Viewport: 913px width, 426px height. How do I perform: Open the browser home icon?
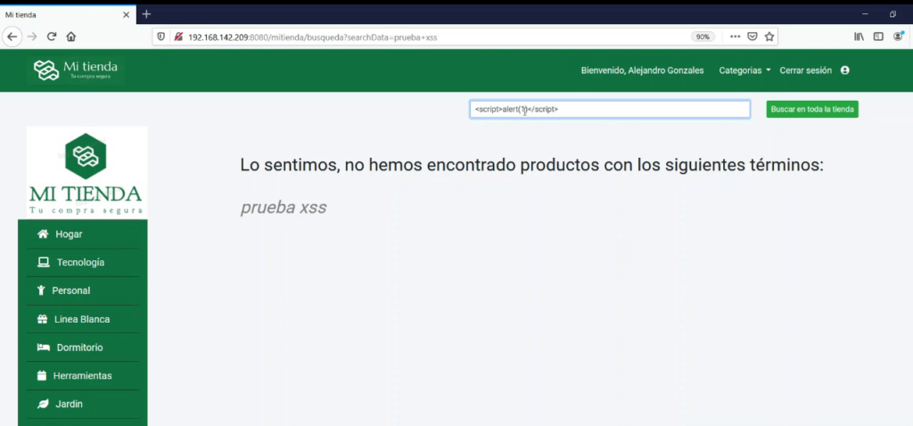click(71, 37)
